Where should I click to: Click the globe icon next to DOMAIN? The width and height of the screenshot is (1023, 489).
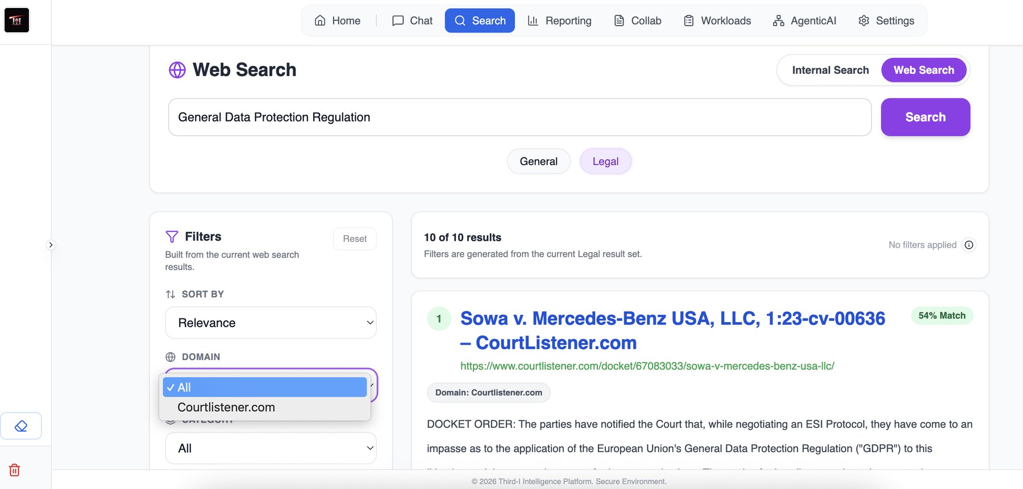170,357
